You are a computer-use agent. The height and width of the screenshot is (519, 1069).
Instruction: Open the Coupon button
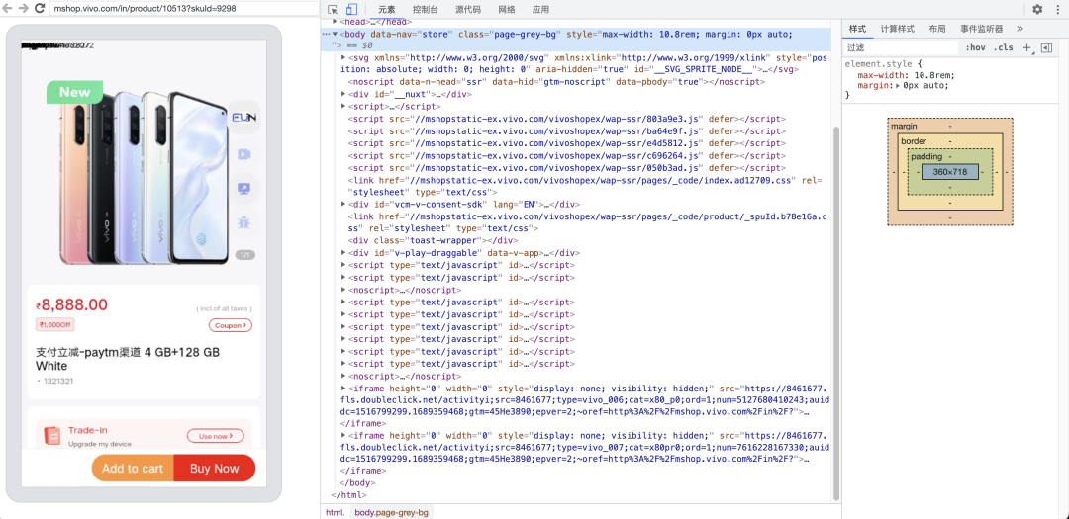[231, 325]
